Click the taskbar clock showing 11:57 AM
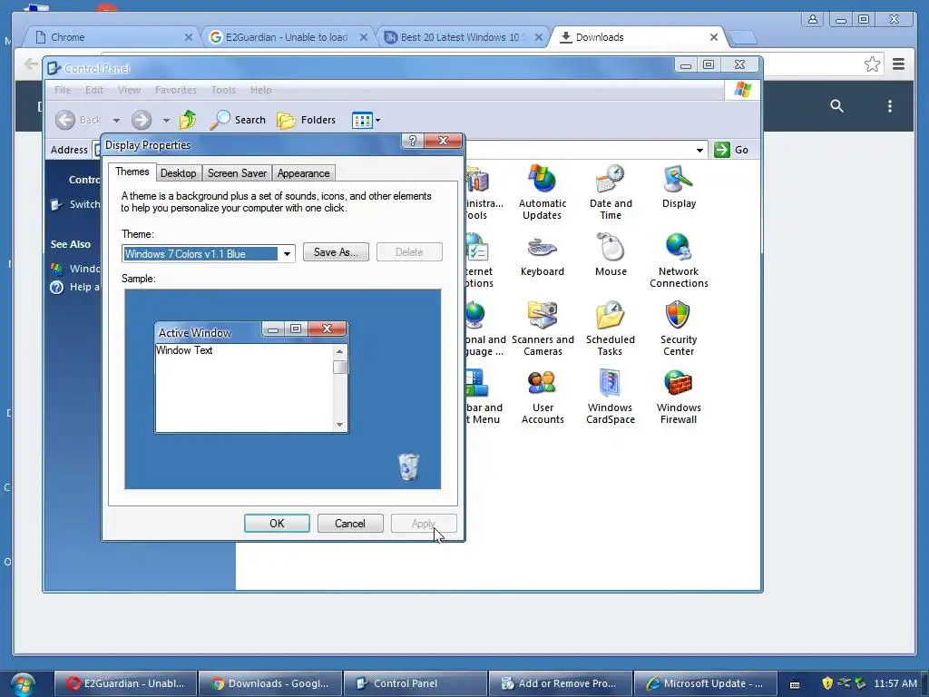This screenshot has width=929, height=697. (895, 683)
